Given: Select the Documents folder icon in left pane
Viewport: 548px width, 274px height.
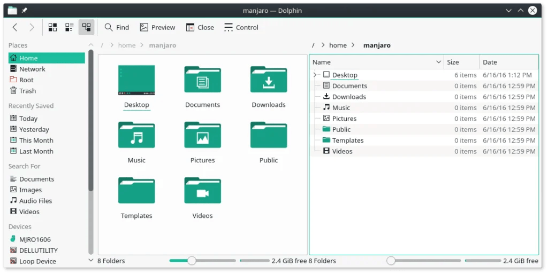Looking at the screenshot, I should 202,80.
